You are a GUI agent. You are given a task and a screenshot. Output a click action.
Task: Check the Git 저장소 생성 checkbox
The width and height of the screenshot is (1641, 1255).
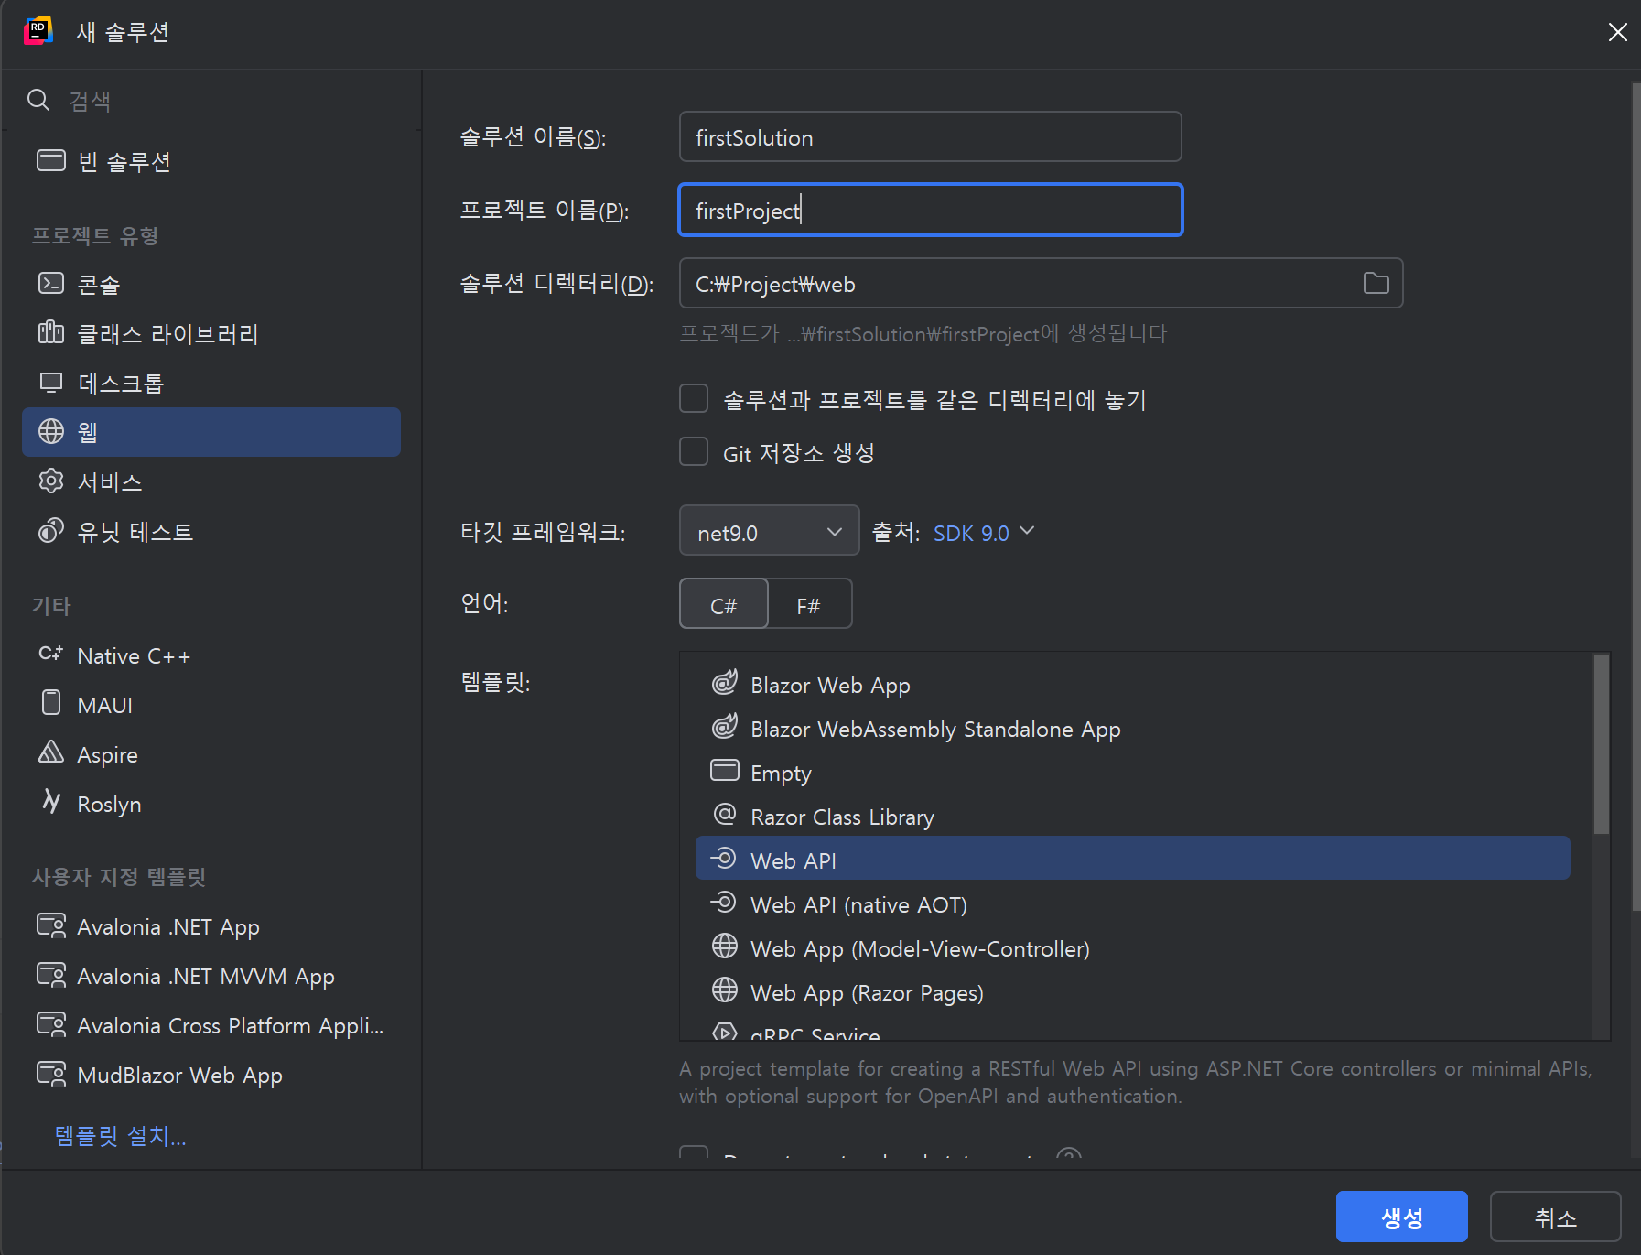tap(694, 452)
